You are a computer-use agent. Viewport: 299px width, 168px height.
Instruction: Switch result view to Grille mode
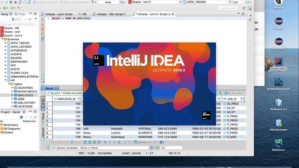tap(43, 103)
